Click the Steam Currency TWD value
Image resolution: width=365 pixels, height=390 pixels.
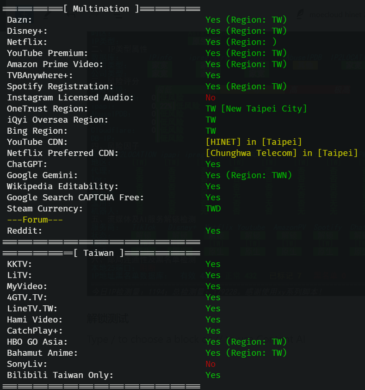click(x=213, y=209)
